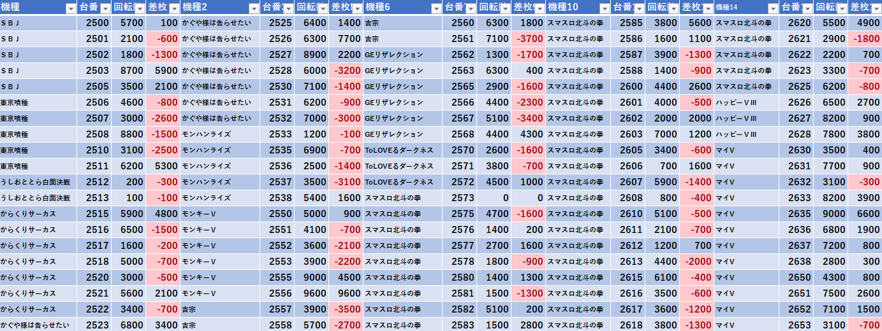Open filter dropdown on the plain 機種 header
This screenshot has height=331, width=882.
coord(71,8)
